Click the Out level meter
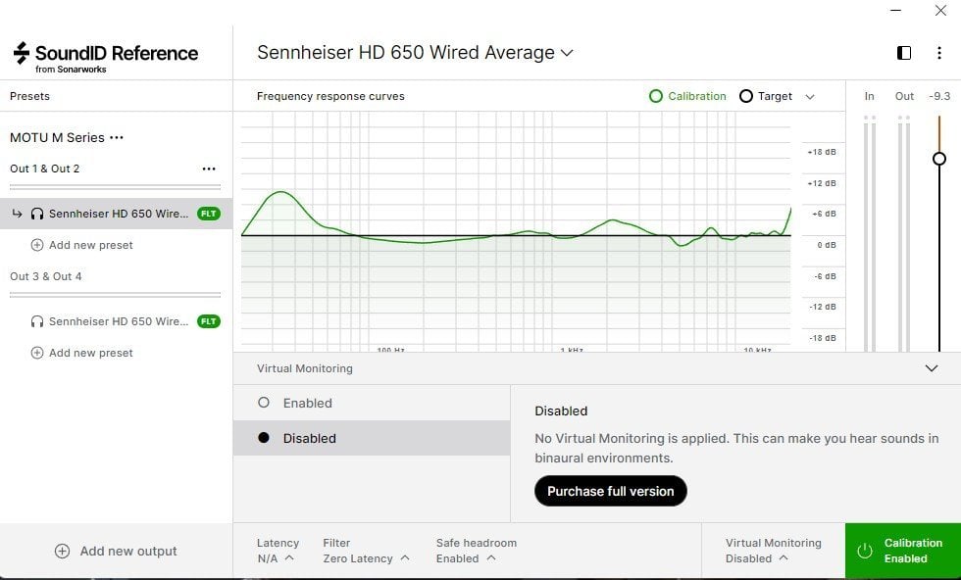 coord(904,233)
